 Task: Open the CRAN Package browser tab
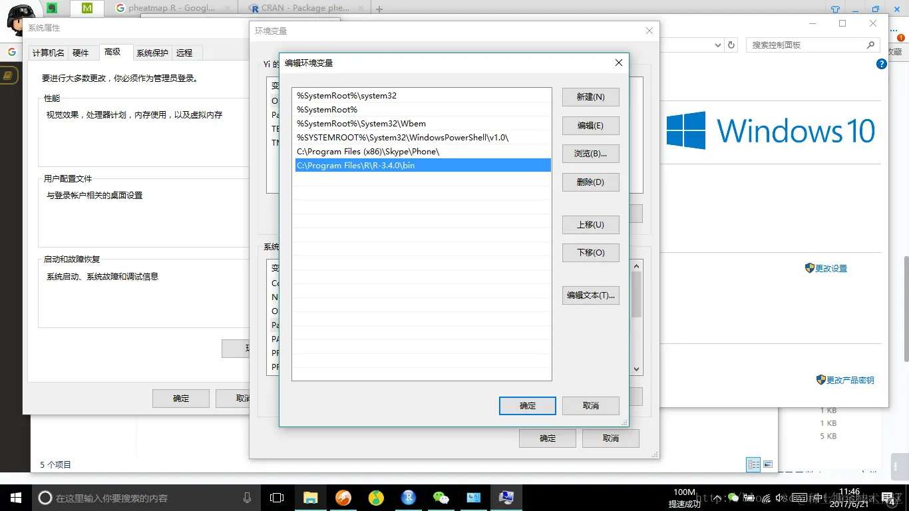click(306, 9)
